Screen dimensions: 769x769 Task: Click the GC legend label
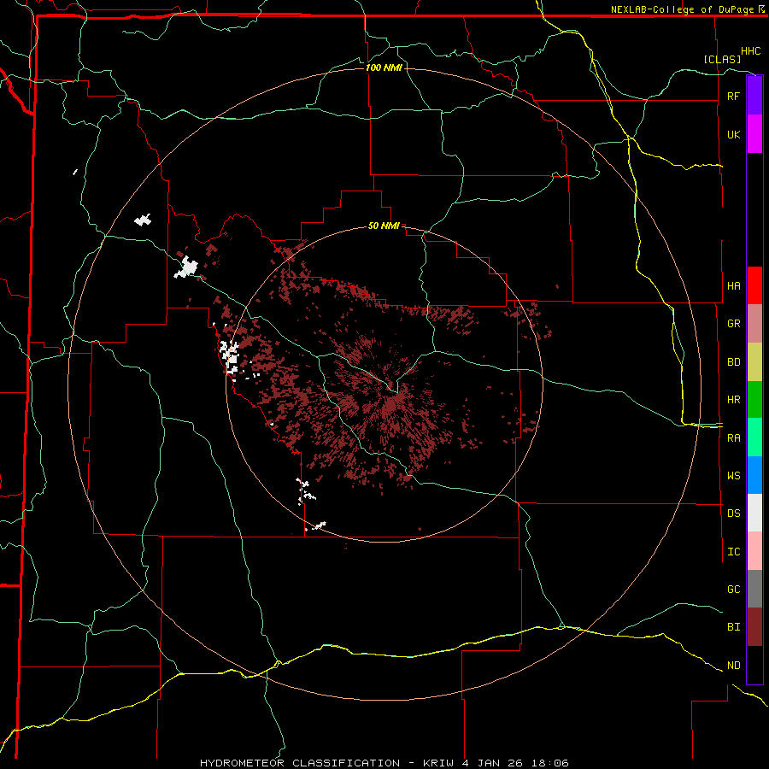coord(733,589)
